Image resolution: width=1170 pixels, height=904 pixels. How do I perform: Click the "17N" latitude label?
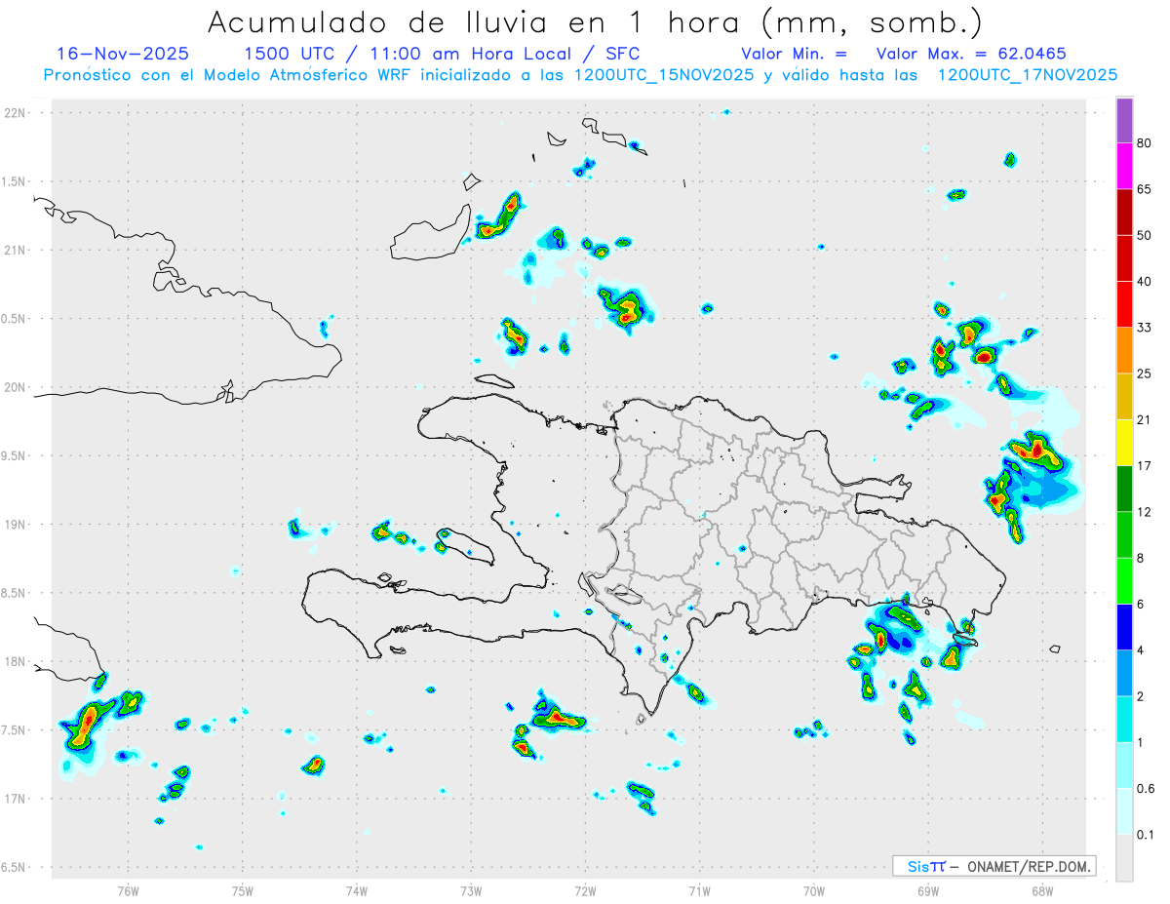point(16,800)
